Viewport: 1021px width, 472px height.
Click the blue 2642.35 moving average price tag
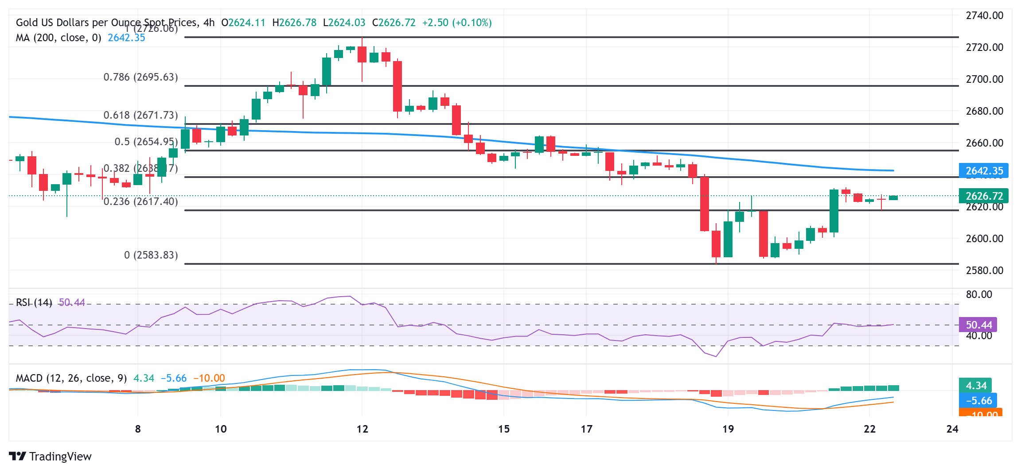click(x=983, y=171)
